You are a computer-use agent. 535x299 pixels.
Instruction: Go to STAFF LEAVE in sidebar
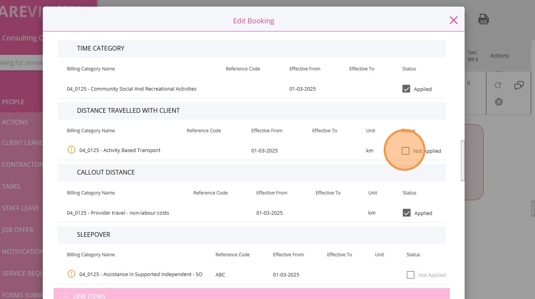tap(21, 208)
